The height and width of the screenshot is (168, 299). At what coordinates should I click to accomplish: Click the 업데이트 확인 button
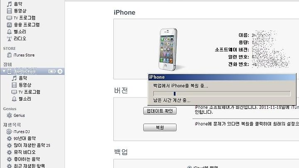pos(160,111)
